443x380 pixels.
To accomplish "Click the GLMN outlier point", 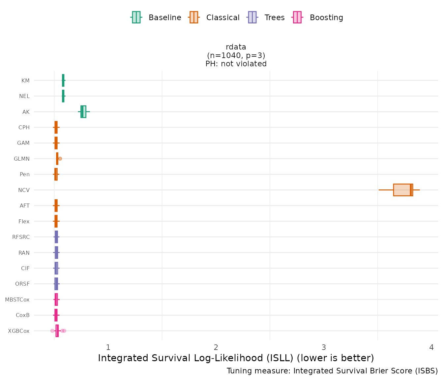I will coord(60,159).
